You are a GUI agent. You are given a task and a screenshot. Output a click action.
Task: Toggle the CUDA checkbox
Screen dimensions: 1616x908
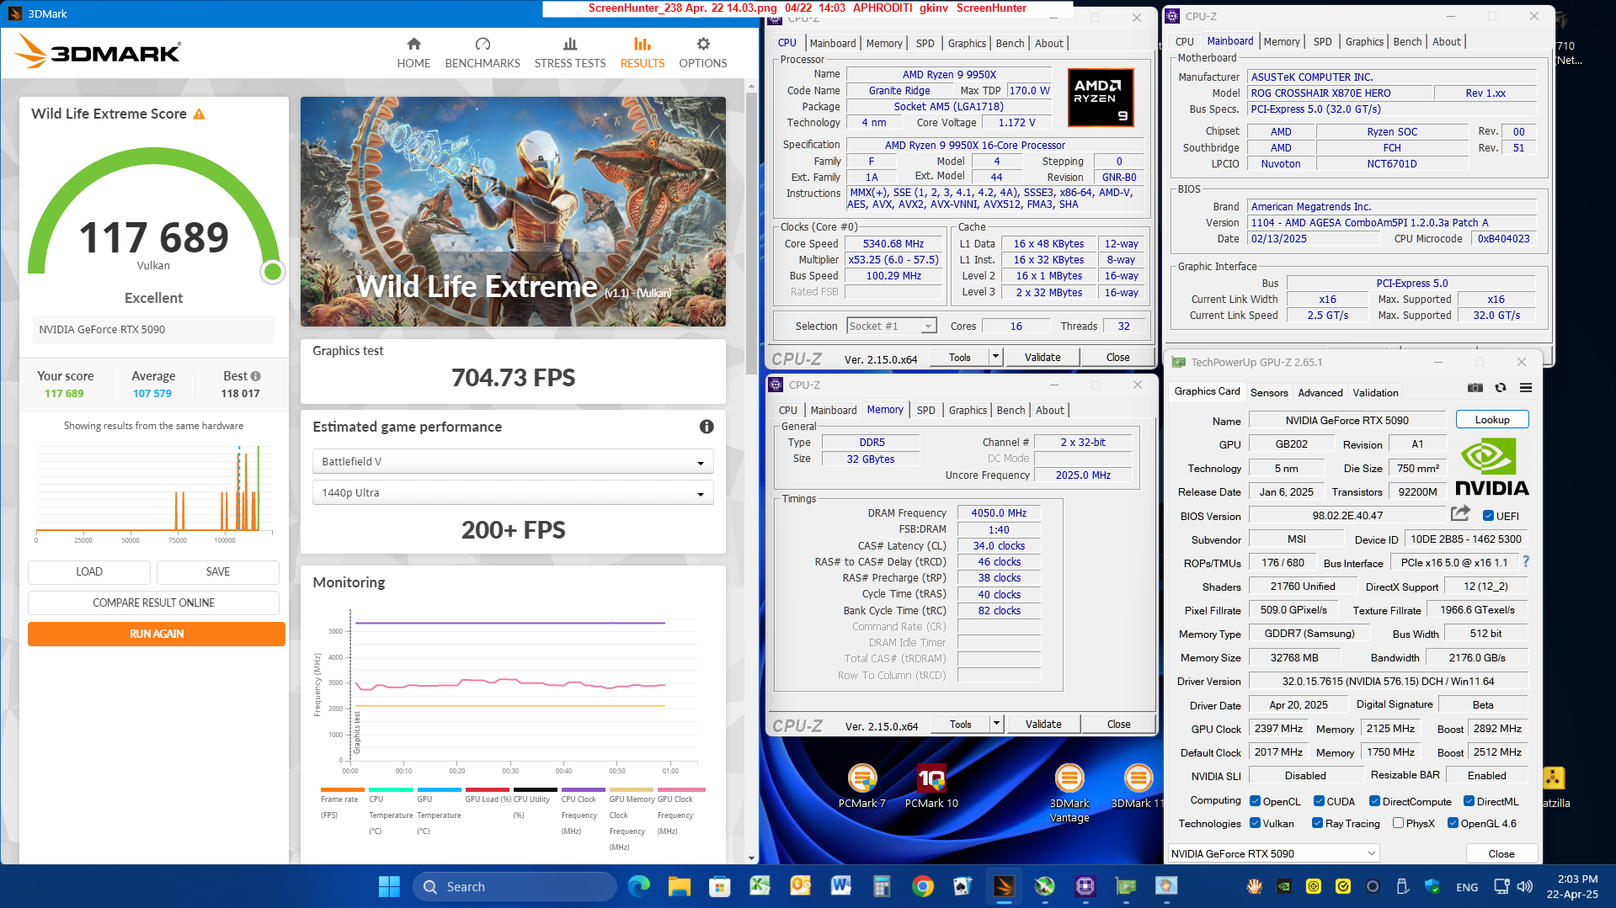pos(1319,801)
